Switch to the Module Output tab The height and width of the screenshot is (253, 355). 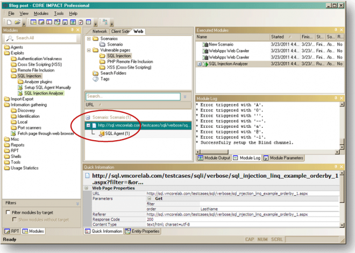click(x=214, y=158)
